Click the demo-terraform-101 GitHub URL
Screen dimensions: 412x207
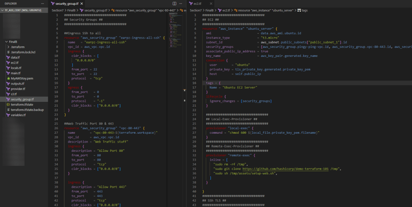coord(285,168)
